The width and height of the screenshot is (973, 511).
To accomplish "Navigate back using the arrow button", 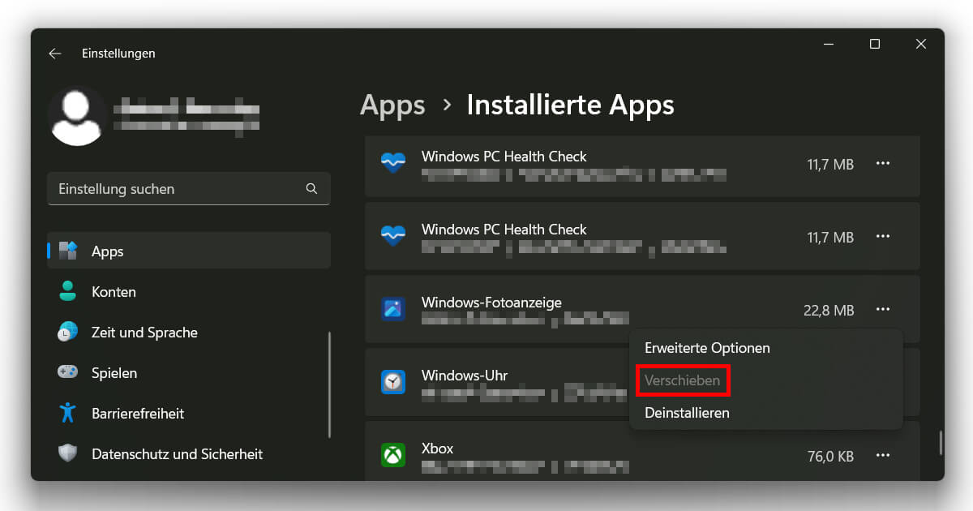I will 54,53.
